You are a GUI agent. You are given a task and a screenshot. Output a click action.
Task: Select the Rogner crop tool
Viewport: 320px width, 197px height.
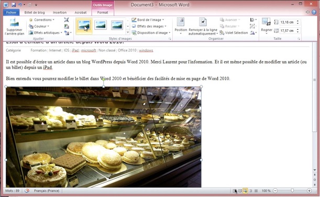click(x=267, y=26)
